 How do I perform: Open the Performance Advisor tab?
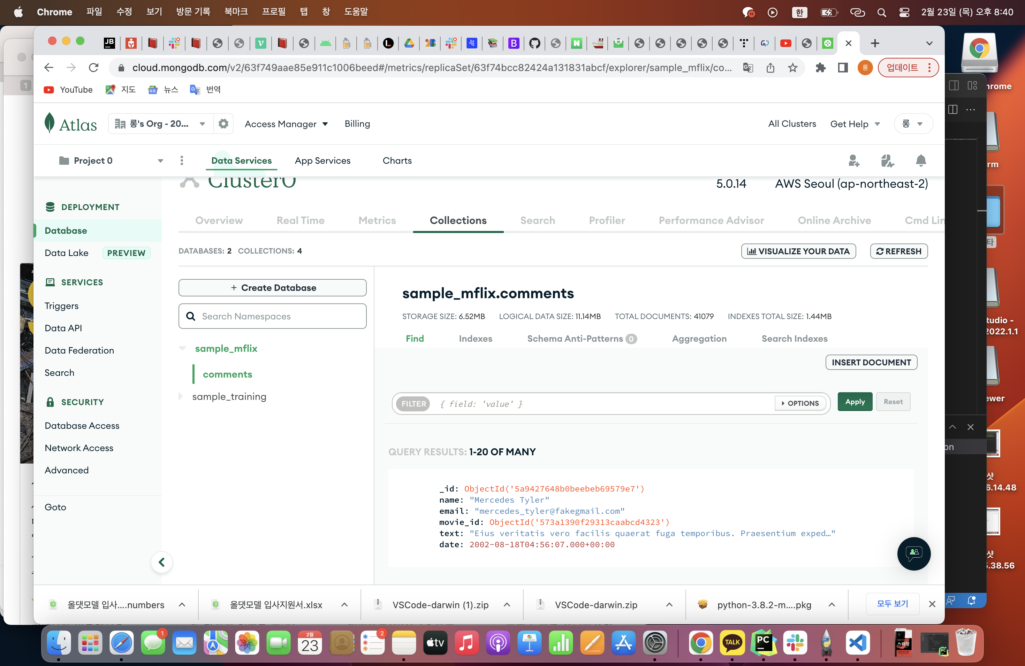click(711, 220)
